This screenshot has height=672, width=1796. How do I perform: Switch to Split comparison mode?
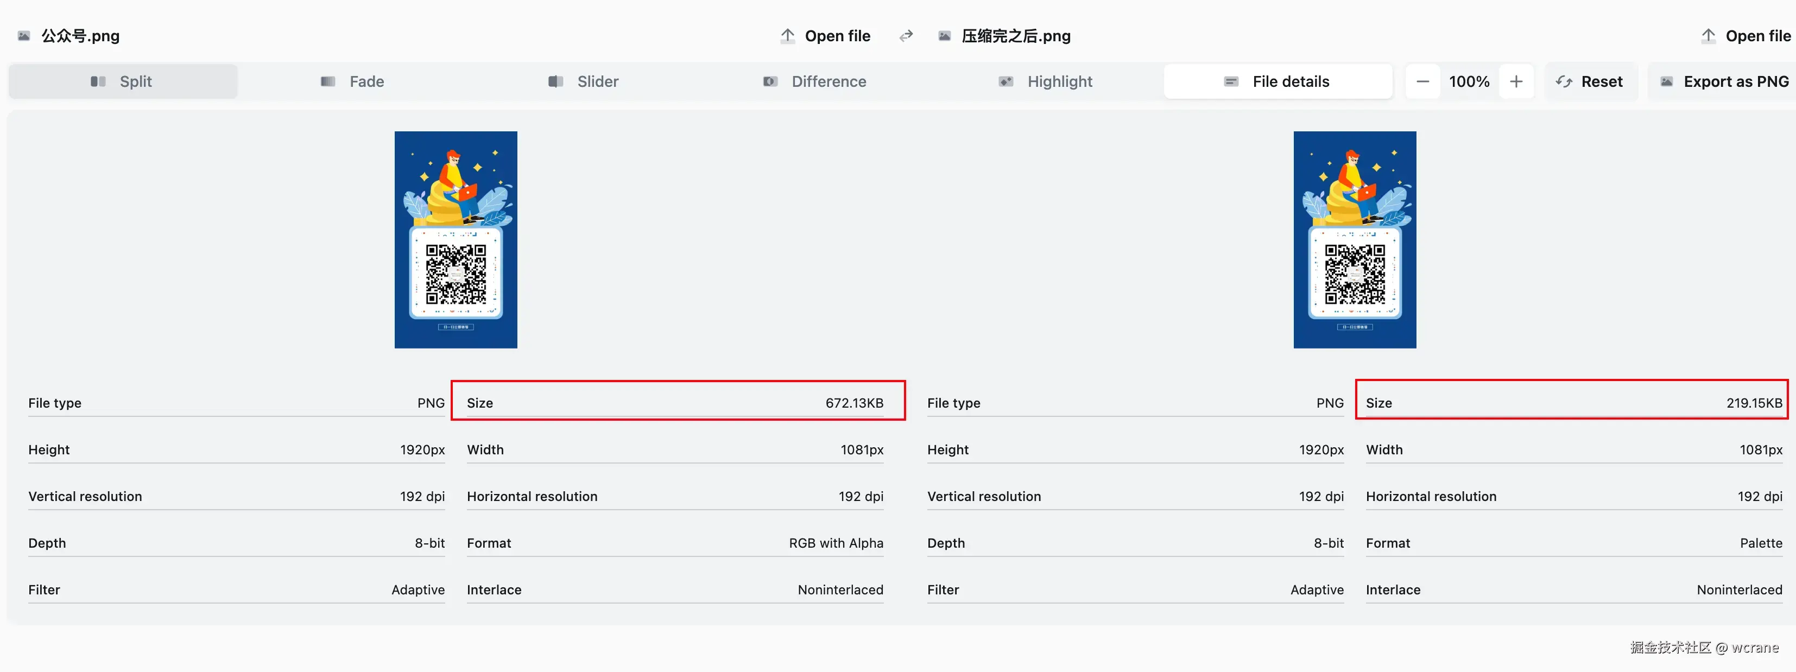coord(123,81)
